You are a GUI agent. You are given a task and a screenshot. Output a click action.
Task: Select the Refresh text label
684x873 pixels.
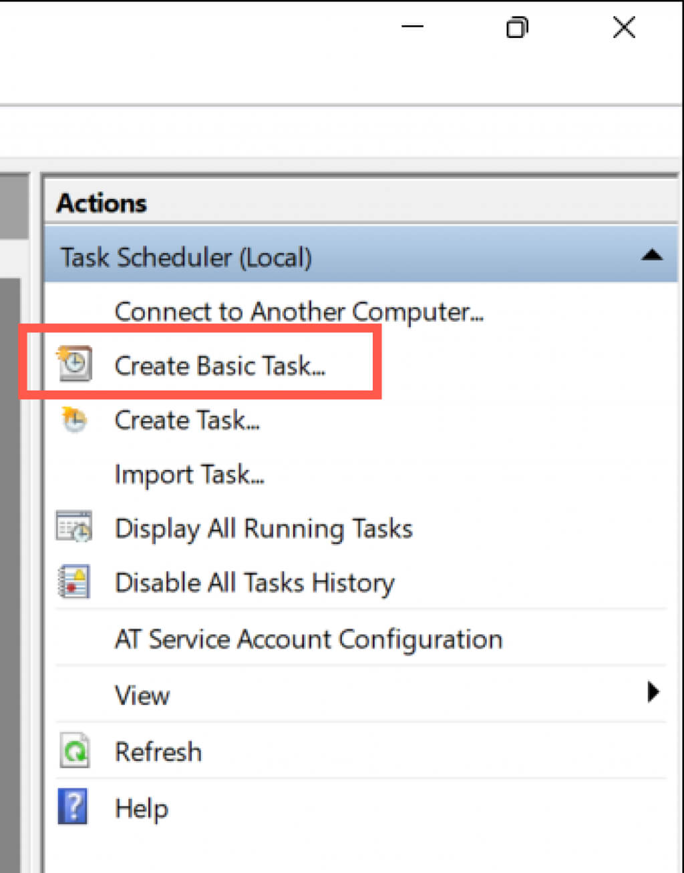coord(158,752)
